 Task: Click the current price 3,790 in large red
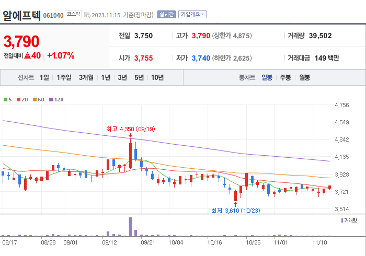[x=21, y=41]
